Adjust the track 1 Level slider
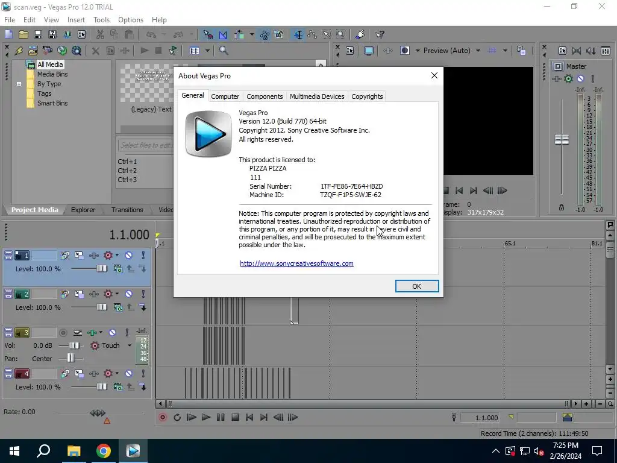This screenshot has height=463, width=617. click(101, 268)
